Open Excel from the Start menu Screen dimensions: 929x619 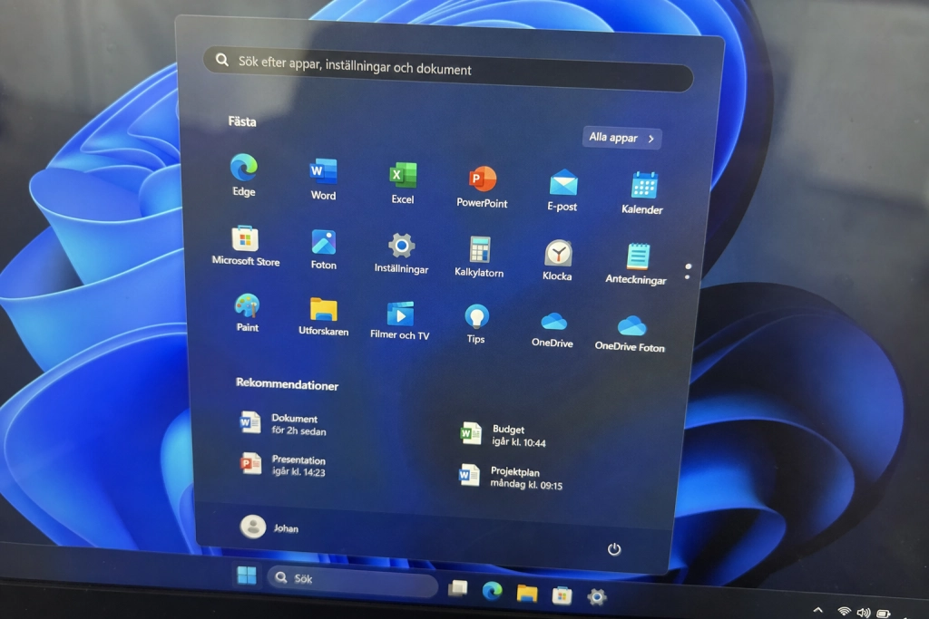click(402, 182)
